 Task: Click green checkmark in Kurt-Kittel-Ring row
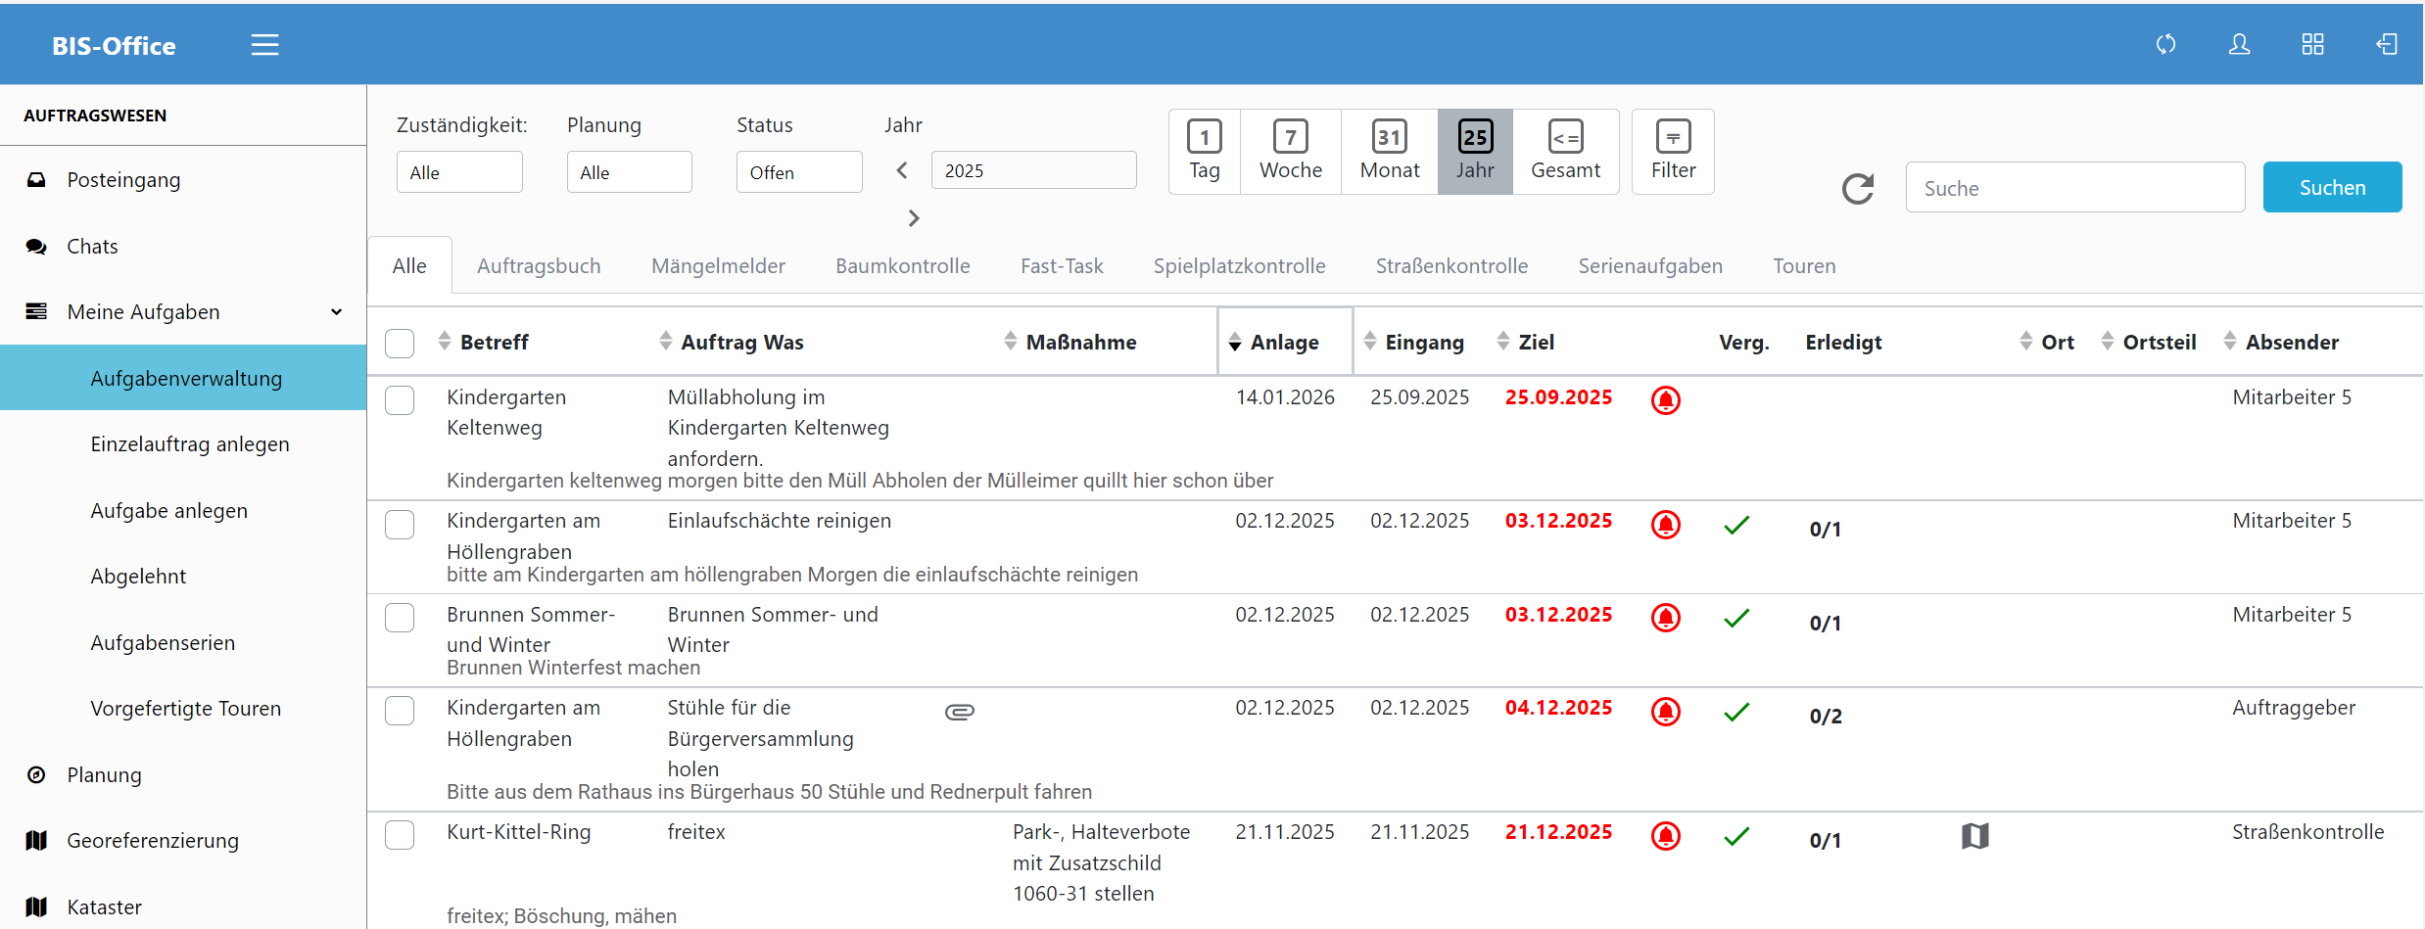pos(1736,837)
